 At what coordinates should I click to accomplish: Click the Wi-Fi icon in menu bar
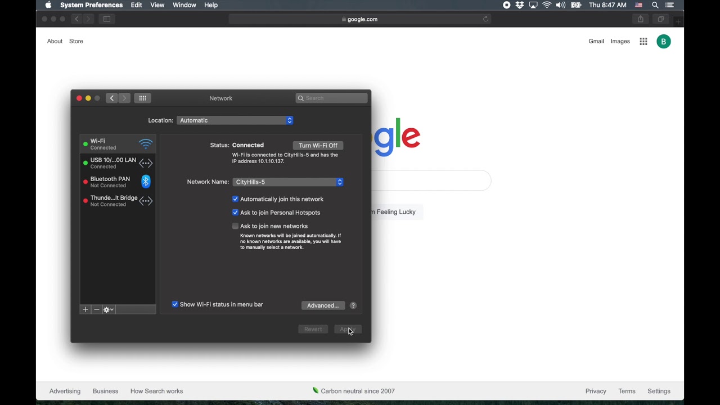547,5
